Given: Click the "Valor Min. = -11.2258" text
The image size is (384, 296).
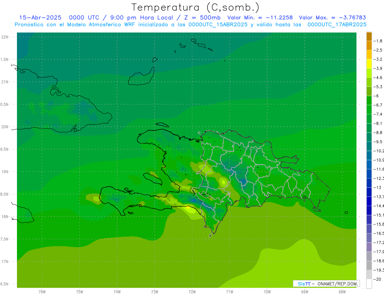Looking at the screenshot, I should click(260, 18).
